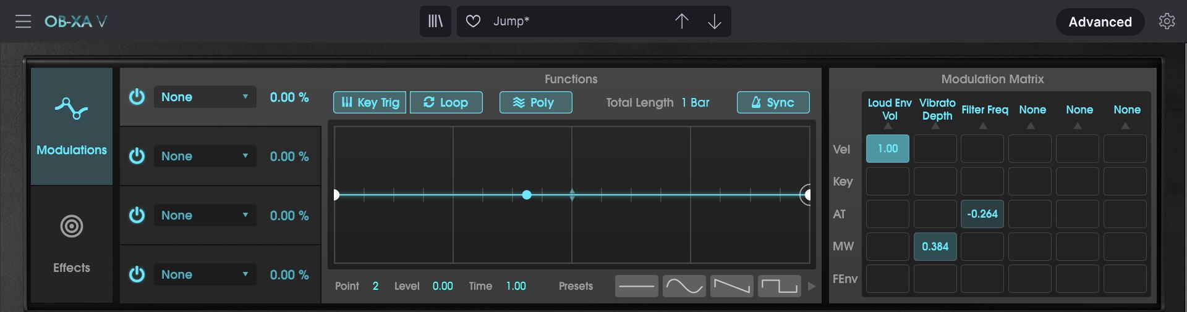Toggle Poly function mode
The width and height of the screenshot is (1187, 312).
(x=535, y=102)
